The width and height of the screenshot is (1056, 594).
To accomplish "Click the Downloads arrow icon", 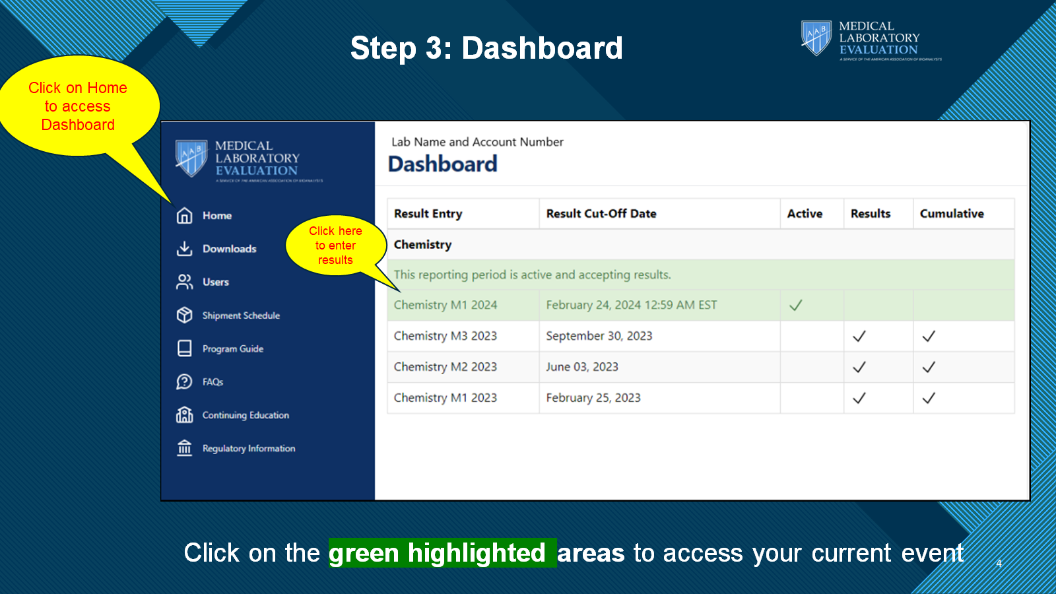I will (185, 249).
